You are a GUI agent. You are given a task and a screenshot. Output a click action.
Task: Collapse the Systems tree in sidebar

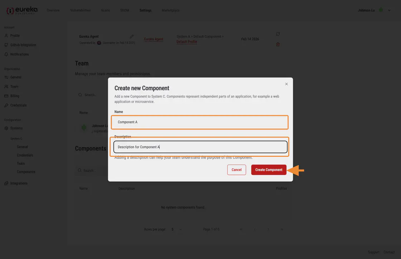point(16,128)
